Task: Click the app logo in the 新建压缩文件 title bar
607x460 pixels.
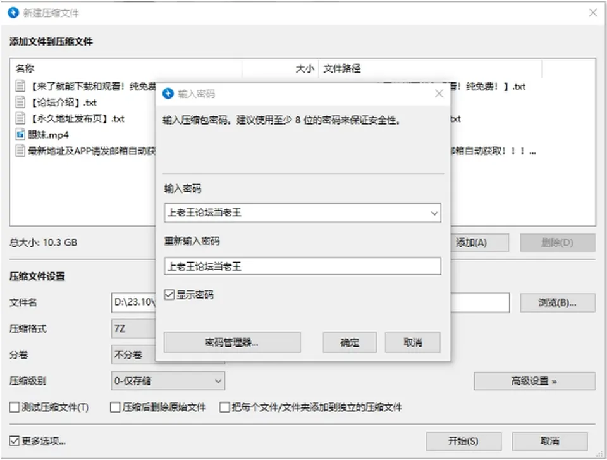Action: 13,13
